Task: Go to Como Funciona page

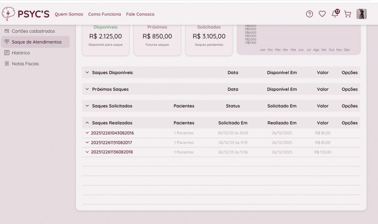Action: click(x=105, y=14)
